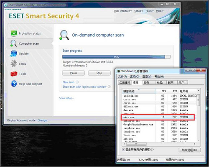
Task: Click the scroll right arrow of process list
Action: click(194, 144)
